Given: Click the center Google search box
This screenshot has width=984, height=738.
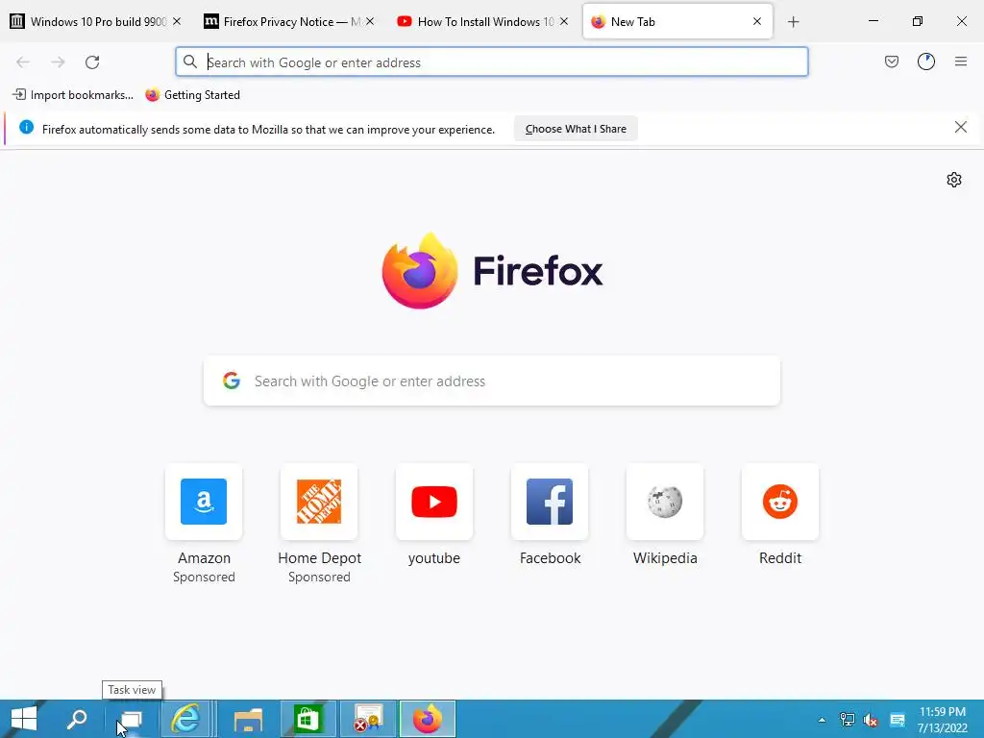Looking at the screenshot, I should pyautogui.click(x=491, y=381).
